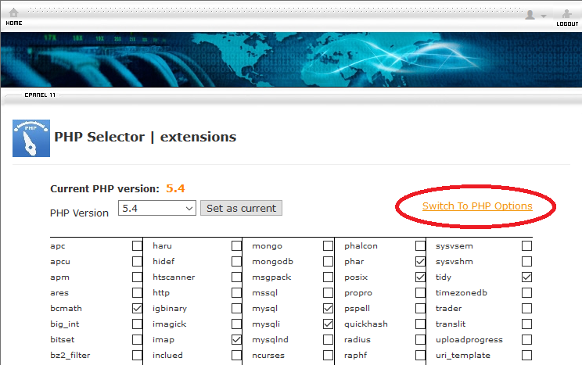The height and width of the screenshot is (365, 582).
Task: Enable the mssql extension checkbox
Action: tap(328, 292)
